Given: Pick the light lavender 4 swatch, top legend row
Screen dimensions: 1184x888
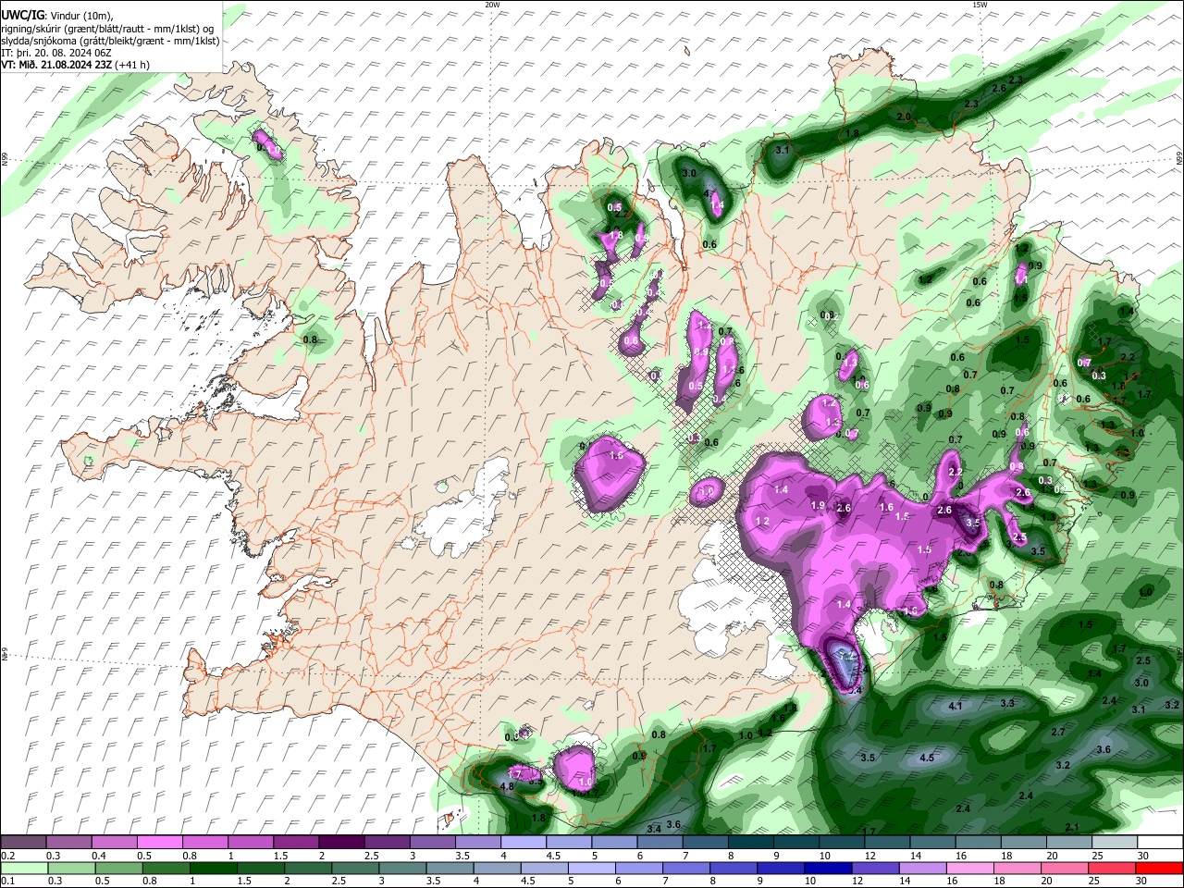Looking at the screenshot, I should point(523,843).
